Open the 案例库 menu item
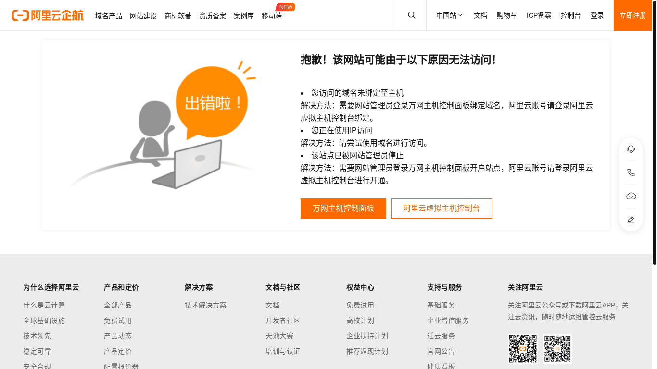This screenshot has width=657, height=369. [x=244, y=16]
